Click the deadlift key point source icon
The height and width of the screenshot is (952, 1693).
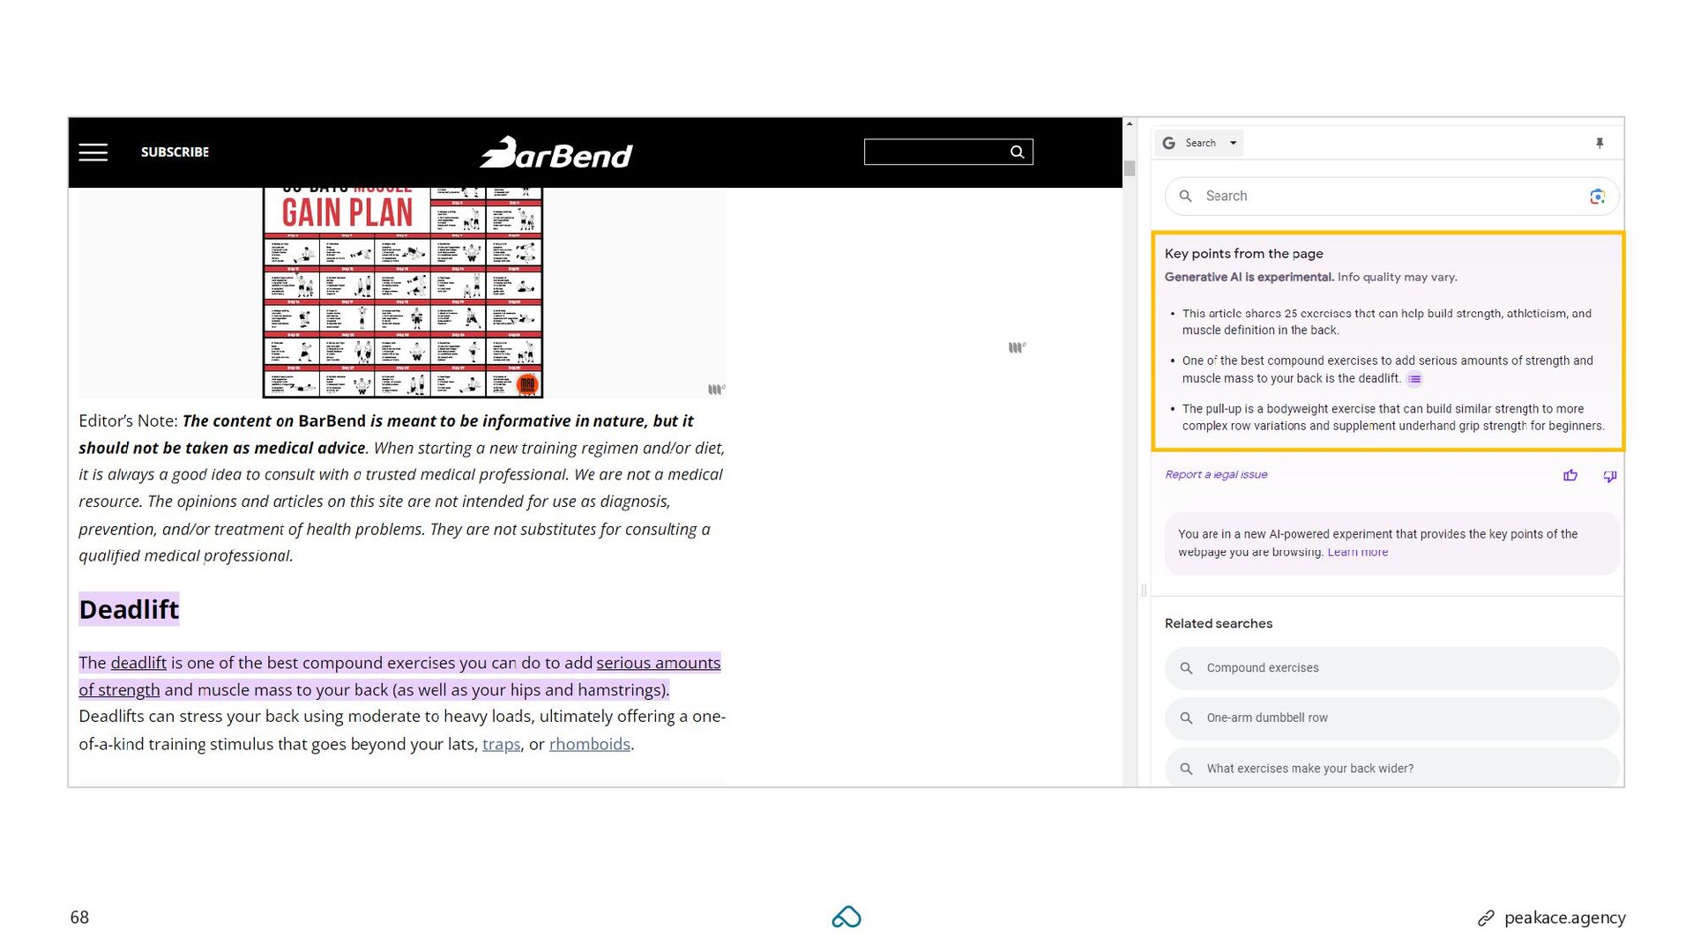click(x=1414, y=380)
